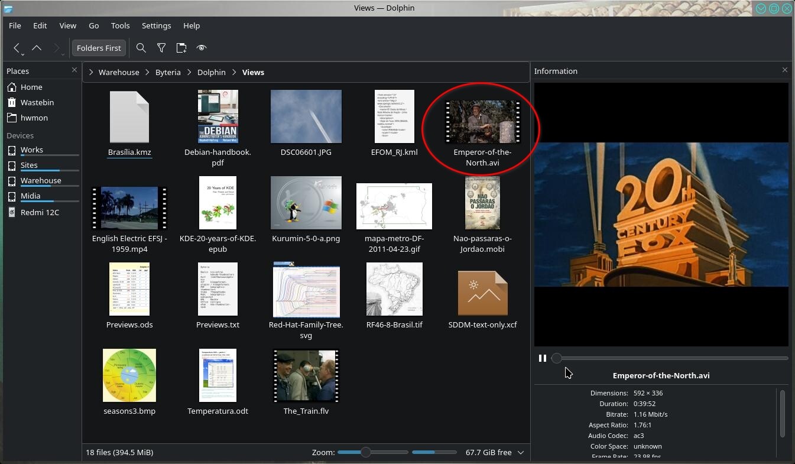Image resolution: width=795 pixels, height=464 pixels.
Task: Click the Search magnifier toolbar icon
Action: pyautogui.click(x=141, y=48)
